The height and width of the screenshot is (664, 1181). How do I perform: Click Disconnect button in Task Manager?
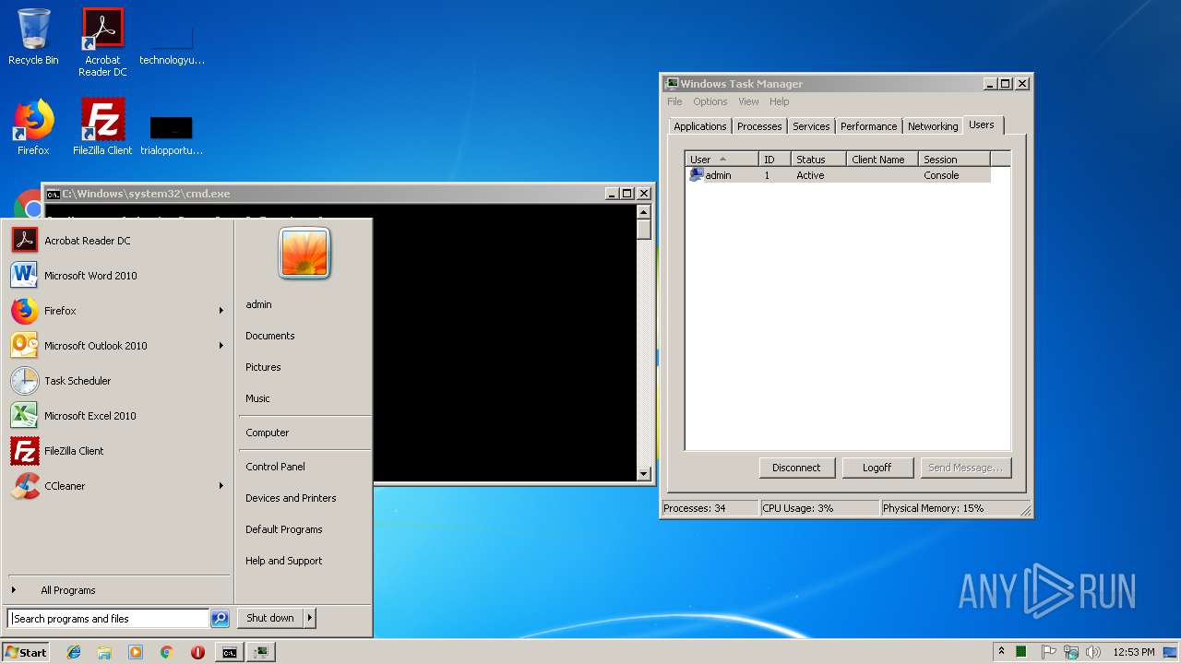tap(796, 468)
